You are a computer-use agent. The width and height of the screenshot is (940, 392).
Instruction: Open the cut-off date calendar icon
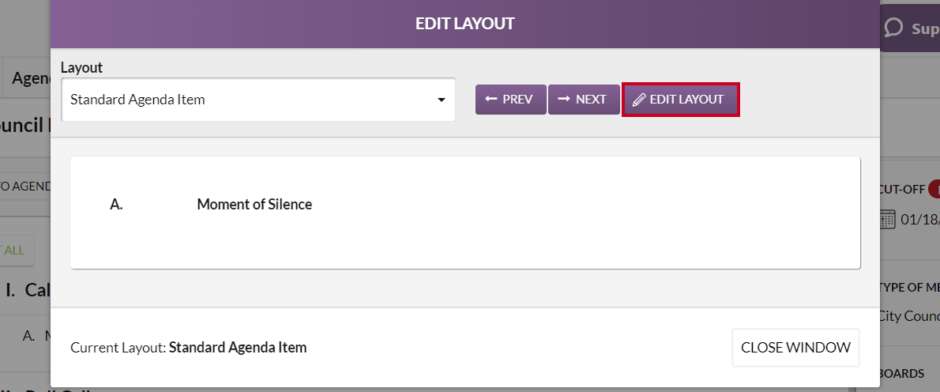click(x=887, y=220)
